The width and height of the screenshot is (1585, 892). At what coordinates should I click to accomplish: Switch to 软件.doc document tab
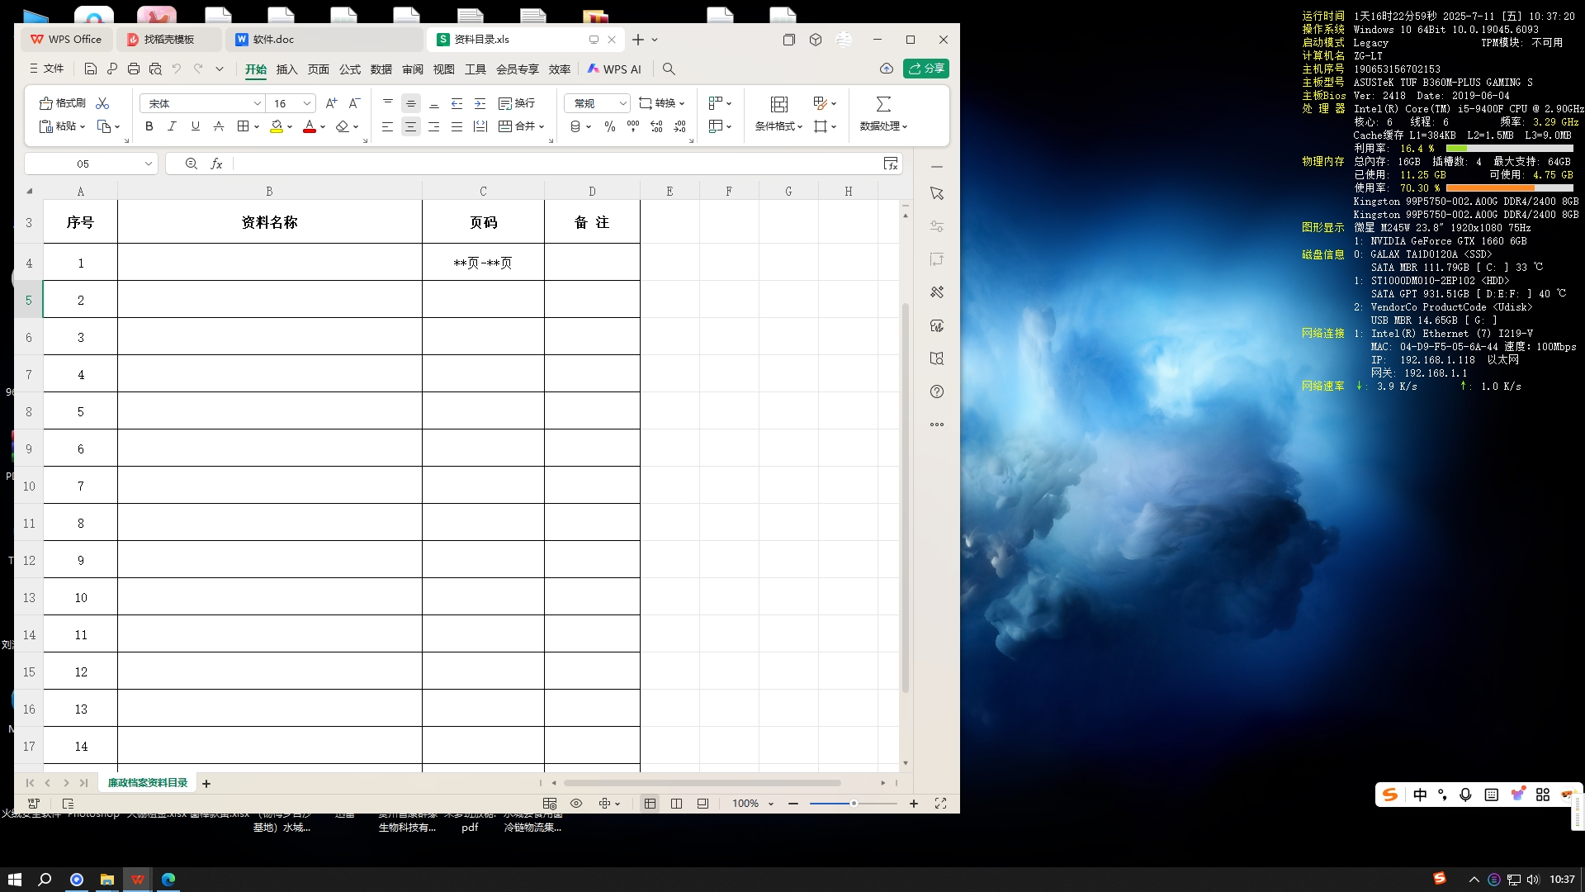point(323,40)
